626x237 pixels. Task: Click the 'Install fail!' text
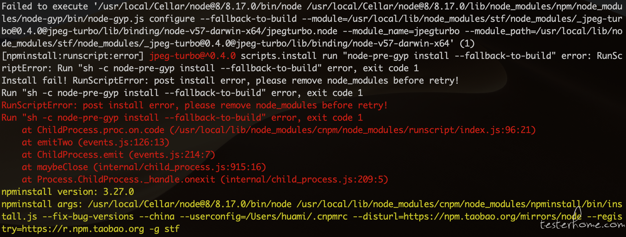[x=34, y=81]
